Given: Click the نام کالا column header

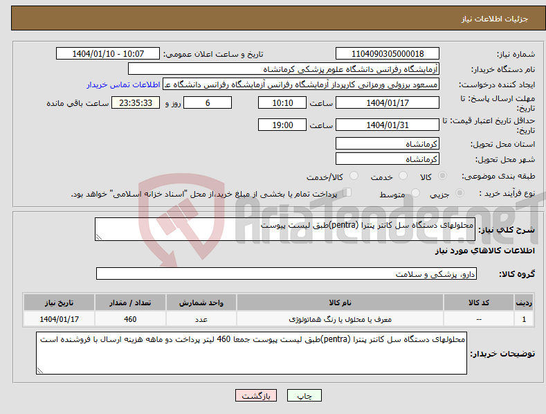Looking at the screenshot, I should pyautogui.click(x=340, y=303).
